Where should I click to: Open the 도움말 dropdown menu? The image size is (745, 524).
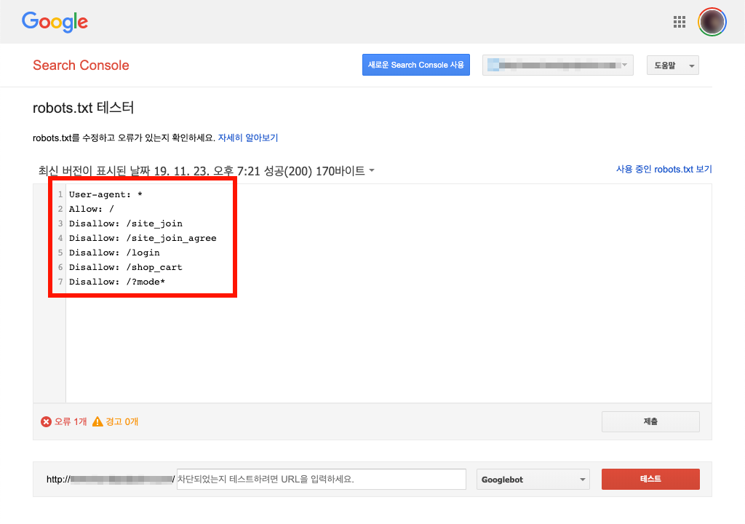tap(672, 65)
